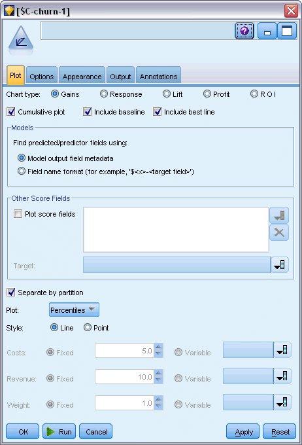Expand the Percentiles plot dropdown
302x445 pixels.
coord(74,310)
